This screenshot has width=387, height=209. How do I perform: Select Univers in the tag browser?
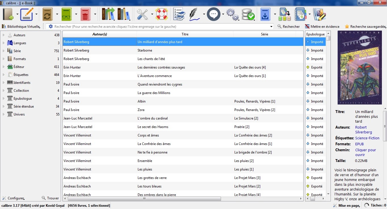(x=19, y=114)
